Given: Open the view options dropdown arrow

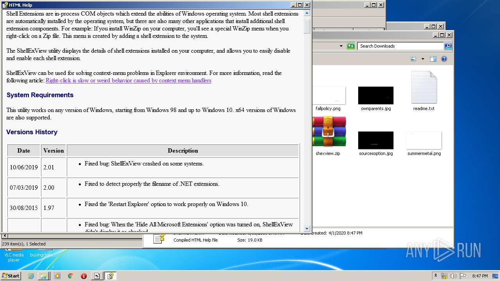Looking at the screenshot, I should tap(423, 59).
